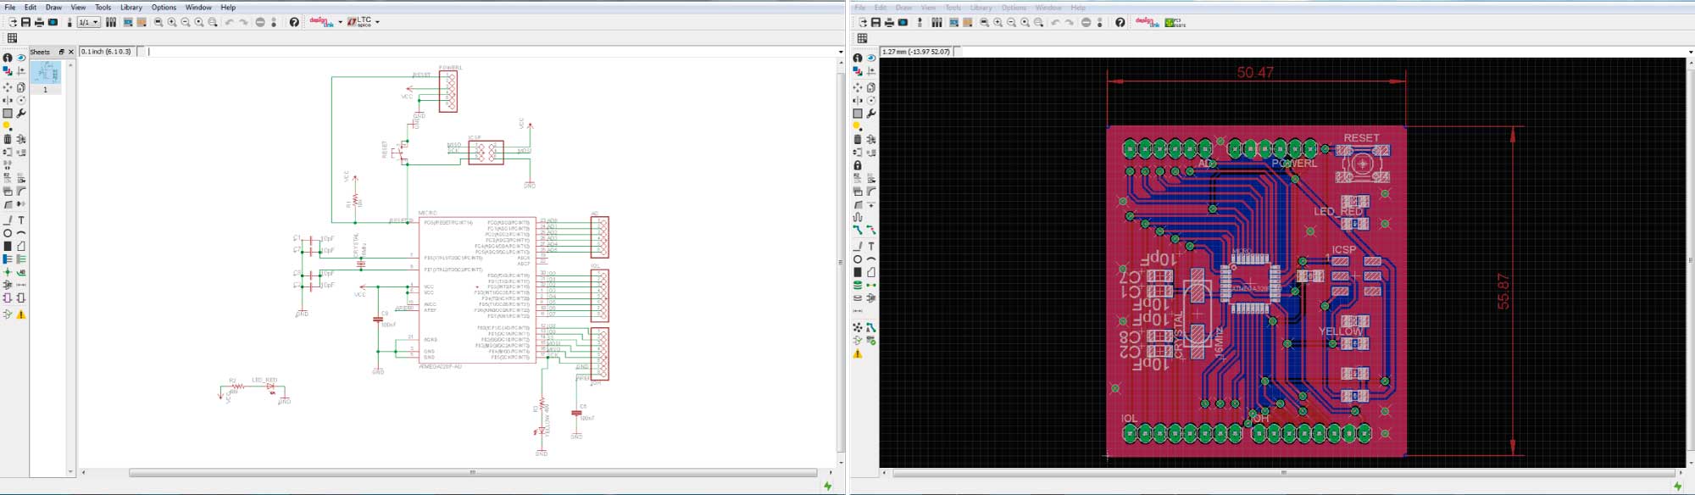
Task: Open ULP dropdown icon in schematic toolbar
Action: tap(142, 22)
